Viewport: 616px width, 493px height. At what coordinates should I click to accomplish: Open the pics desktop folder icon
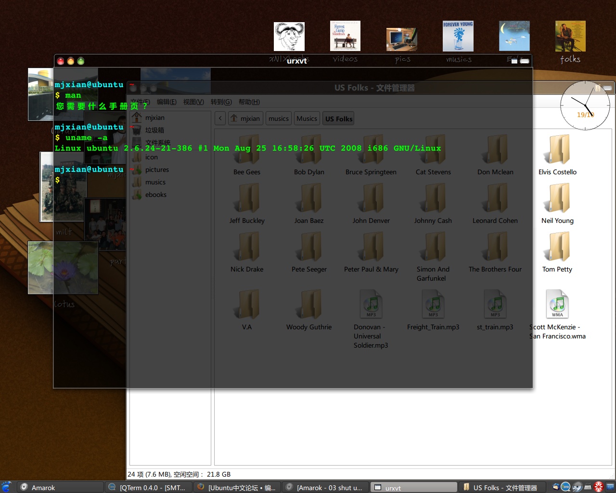(x=402, y=39)
